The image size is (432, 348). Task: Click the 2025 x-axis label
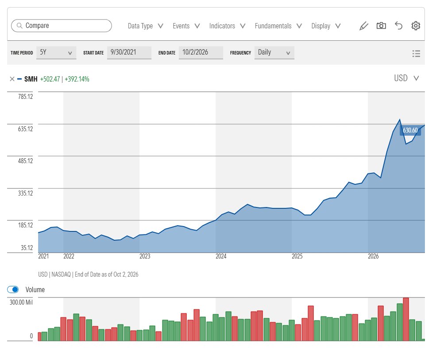[297, 256]
